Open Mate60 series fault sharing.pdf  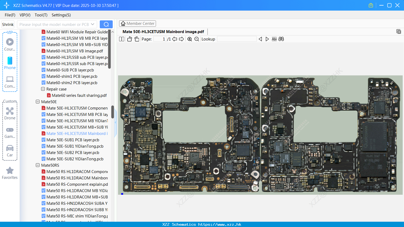pos(77,96)
